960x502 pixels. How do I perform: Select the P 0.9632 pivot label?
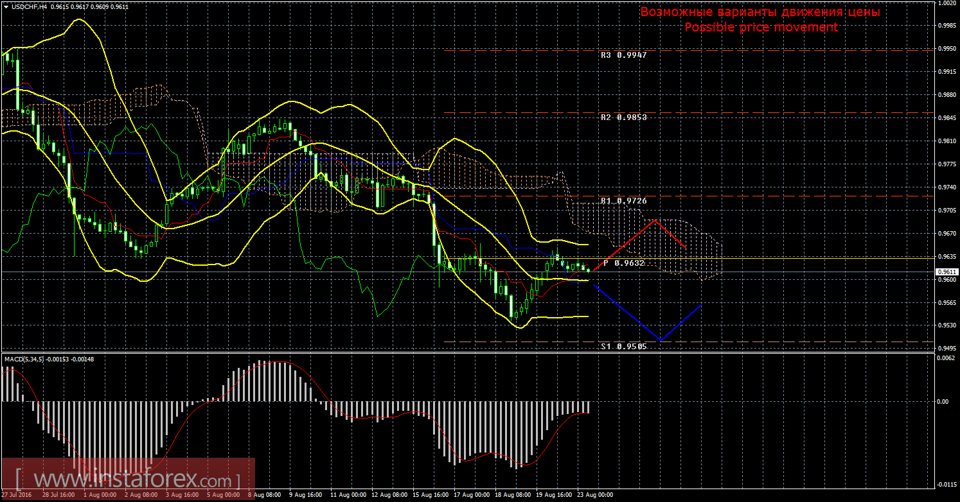[x=624, y=263]
